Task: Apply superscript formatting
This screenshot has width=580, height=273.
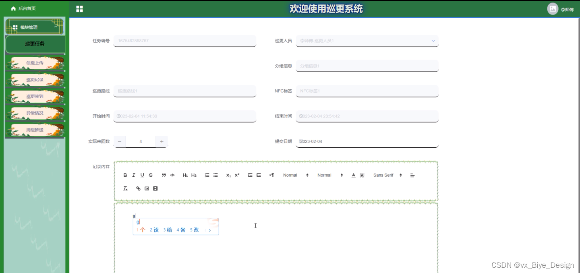Action: click(x=237, y=175)
